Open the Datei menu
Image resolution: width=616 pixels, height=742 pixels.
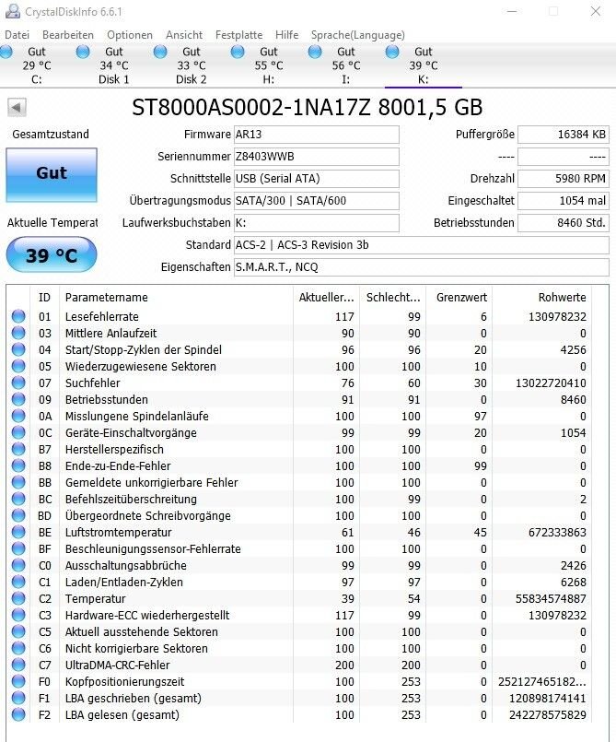tap(17, 35)
